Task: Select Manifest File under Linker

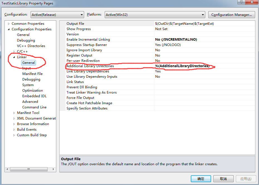Action: [32, 74]
